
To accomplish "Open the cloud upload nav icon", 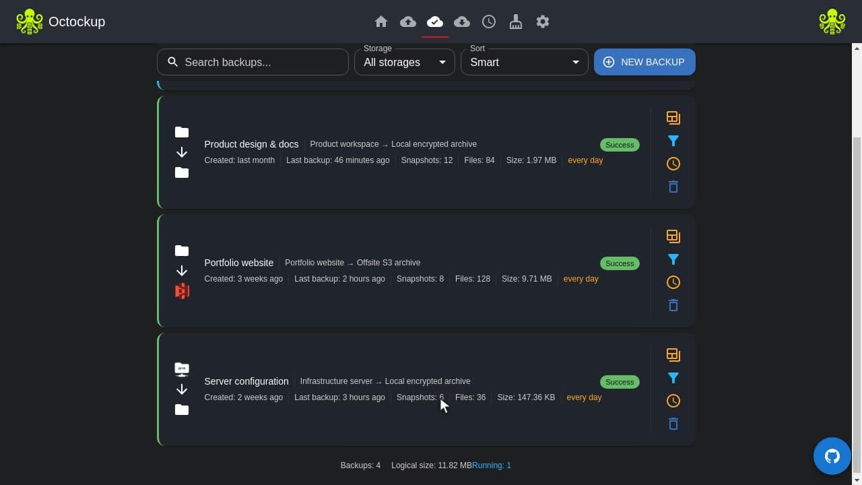I will (x=408, y=22).
